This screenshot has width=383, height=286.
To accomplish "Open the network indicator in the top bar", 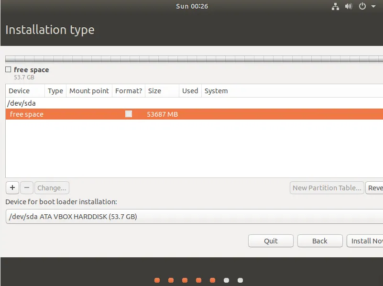I will [x=335, y=6].
